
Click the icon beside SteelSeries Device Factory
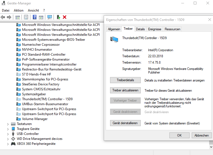pyautogui.click(x=18, y=84)
